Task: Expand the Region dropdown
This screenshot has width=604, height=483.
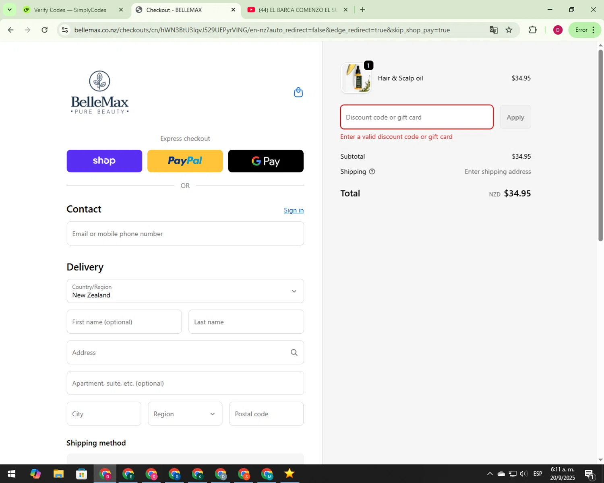Action: pyautogui.click(x=185, y=414)
